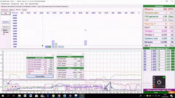Image resolution: width=175 pixels, height=98 pixels.
Task: Click the green Газ button
Action: pyautogui.click(x=156, y=93)
